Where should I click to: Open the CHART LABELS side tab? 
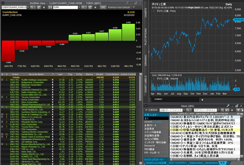146,84
